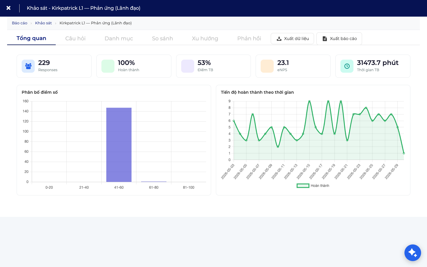Viewport: 427px width, 267px height.
Task: Follow the Báo cáo breadcrumb link
Action: [20, 23]
